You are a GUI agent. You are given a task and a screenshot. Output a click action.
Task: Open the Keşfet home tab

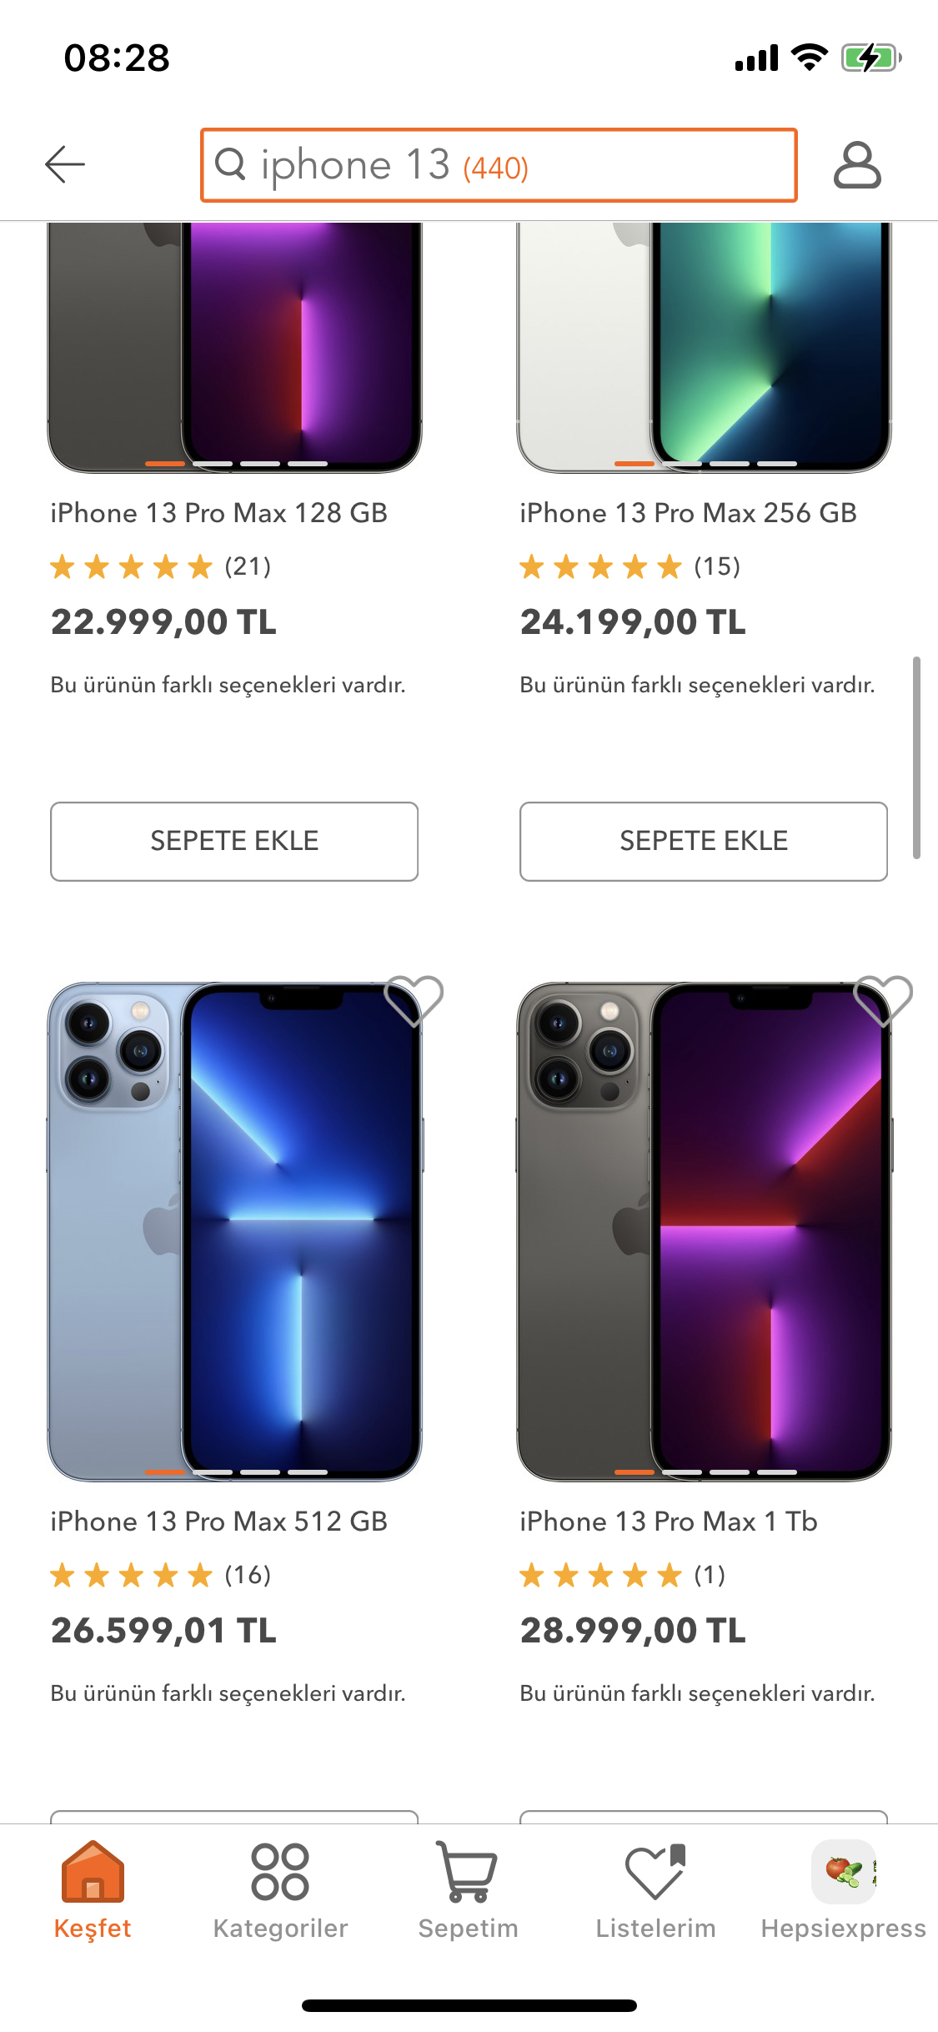tap(93, 1890)
